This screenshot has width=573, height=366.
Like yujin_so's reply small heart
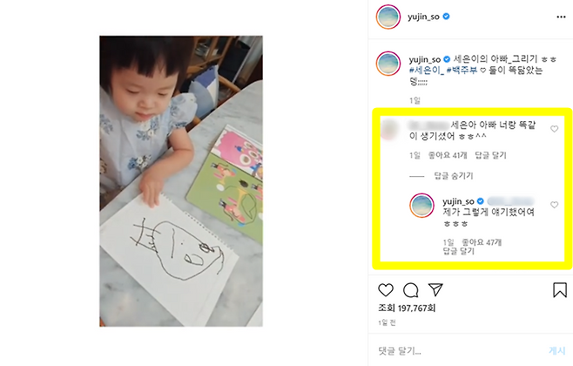point(555,205)
